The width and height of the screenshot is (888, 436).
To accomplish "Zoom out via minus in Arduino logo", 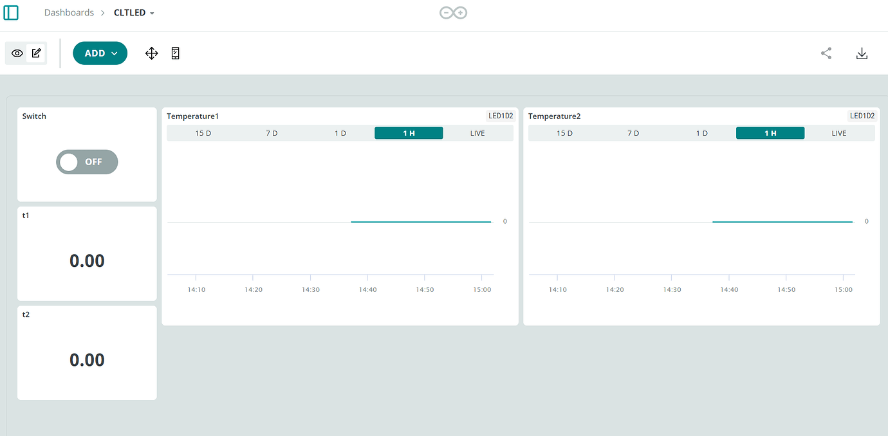I will (x=445, y=12).
